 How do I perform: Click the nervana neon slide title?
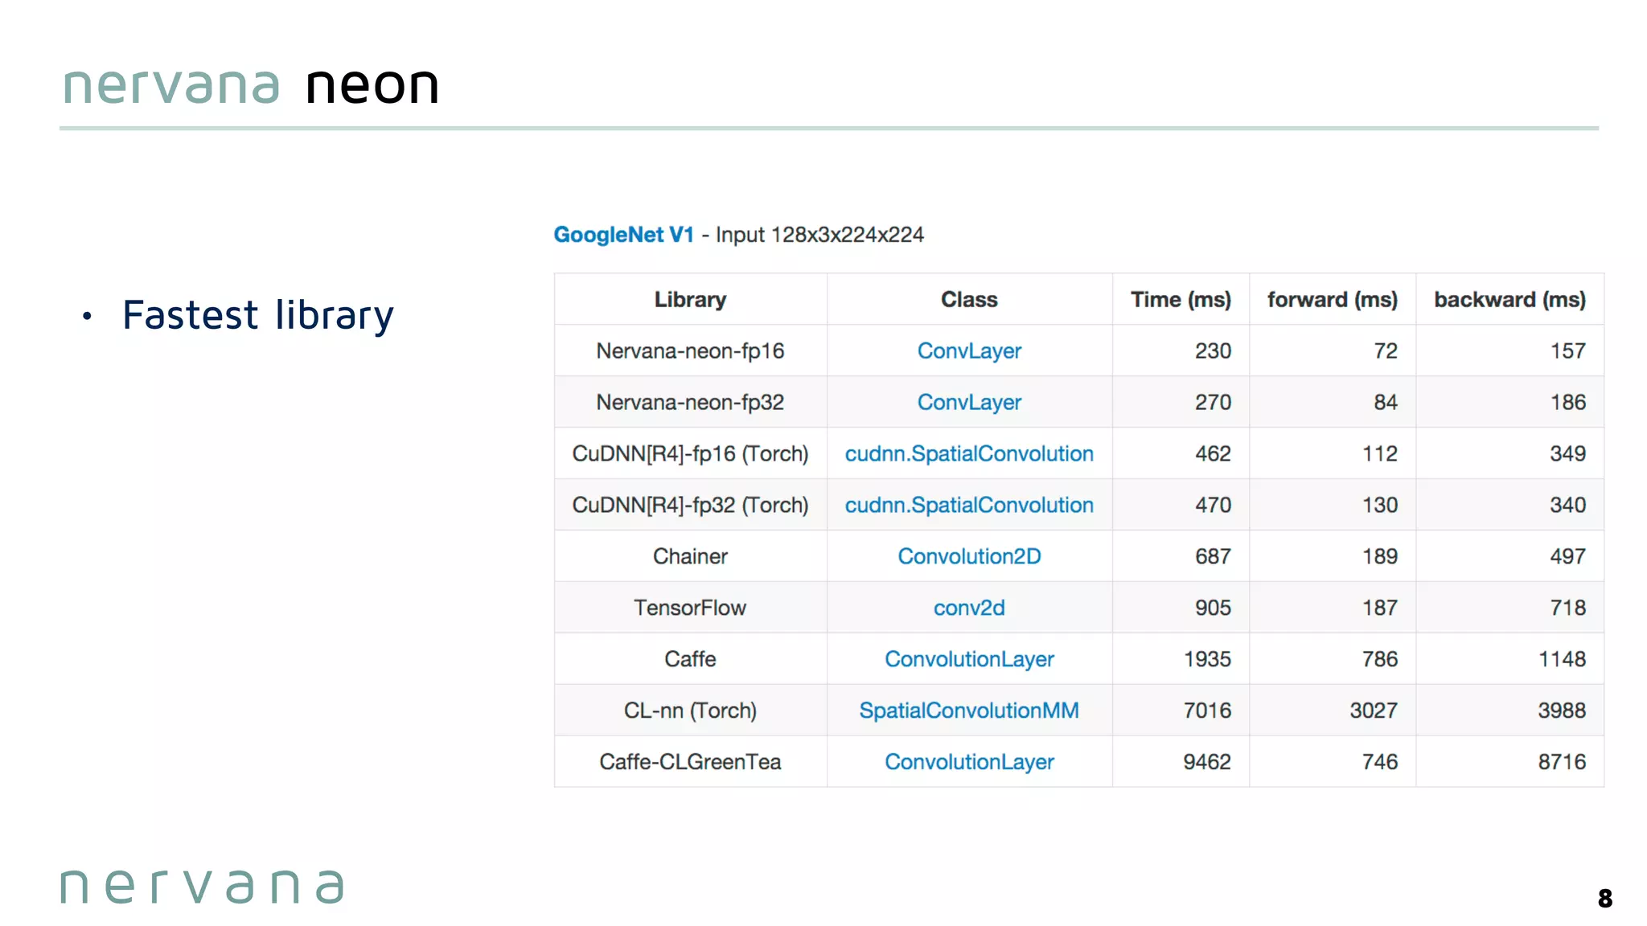click(x=252, y=85)
